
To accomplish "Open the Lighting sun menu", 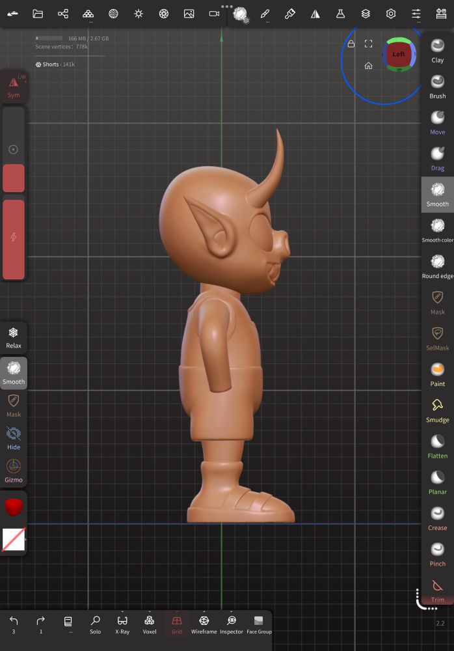I will click(x=139, y=14).
